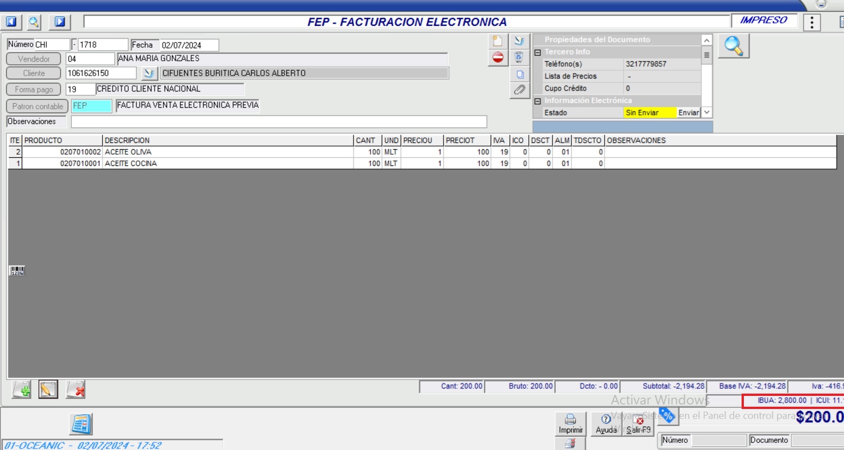The width and height of the screenshot is (844, 450).
Task: Open the three-dot options menu
Action: pyautogui.click(x=812, y=22)
